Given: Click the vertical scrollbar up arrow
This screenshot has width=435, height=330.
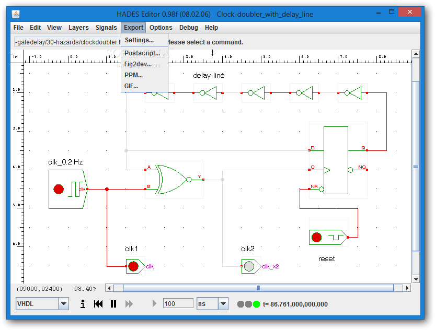Looking at the screenshot, I should (416, 54).
